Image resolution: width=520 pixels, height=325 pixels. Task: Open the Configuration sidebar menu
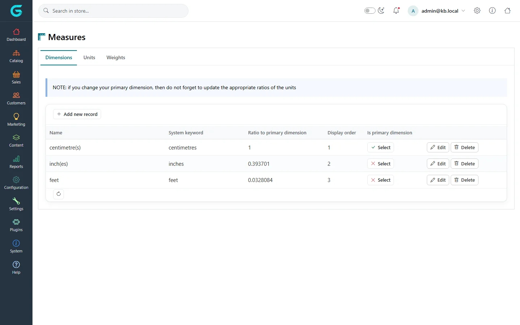click(16, 183)
